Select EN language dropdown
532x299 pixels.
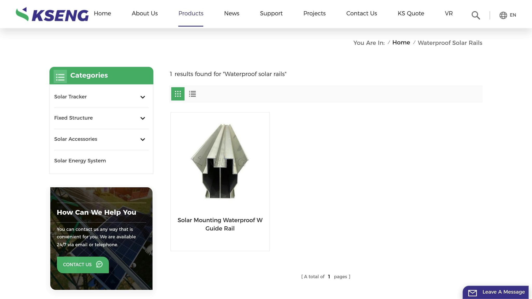(x=513, y=15)
